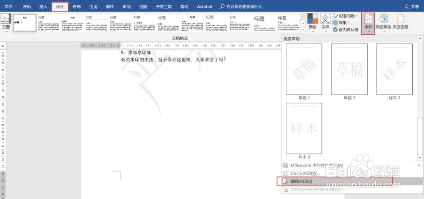
Task: Switch to the 布局 tab
Action: [x=76, y=6]
